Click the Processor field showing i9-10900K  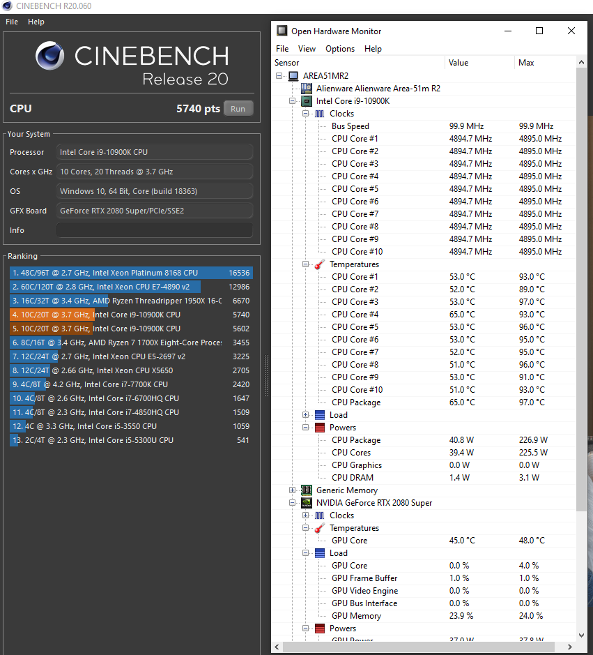coord(155,152)
